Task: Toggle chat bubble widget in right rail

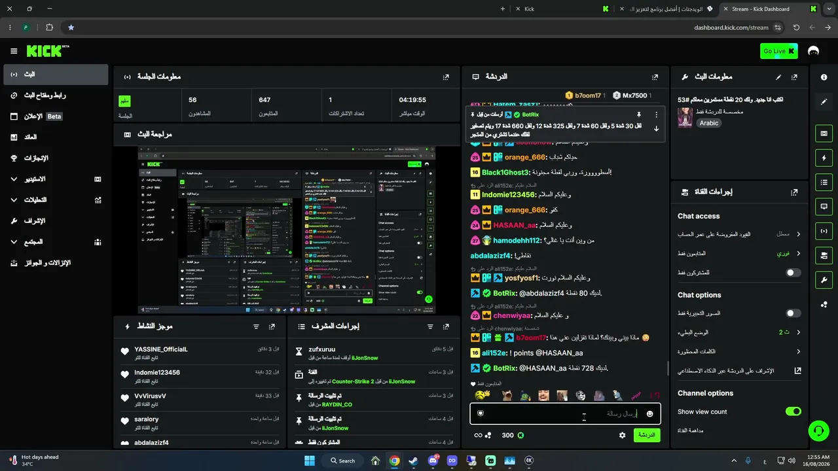Action: point(824,206)
